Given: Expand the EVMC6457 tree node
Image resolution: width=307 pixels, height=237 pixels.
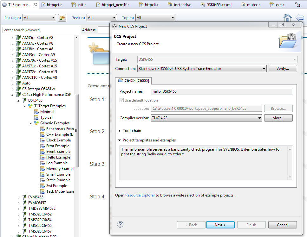Looking at the screenshot, I should (x=19, y=203).
